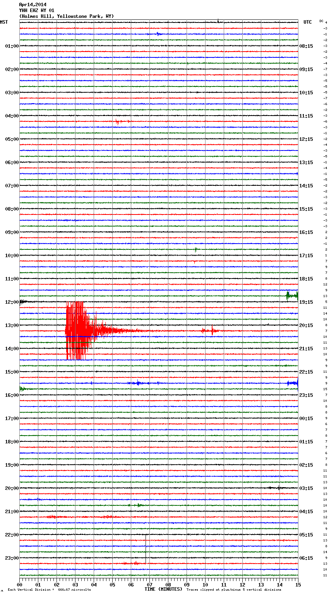Click minute "12" on the bottom time axis
The image size is (329, 595).
coord(242,585)
